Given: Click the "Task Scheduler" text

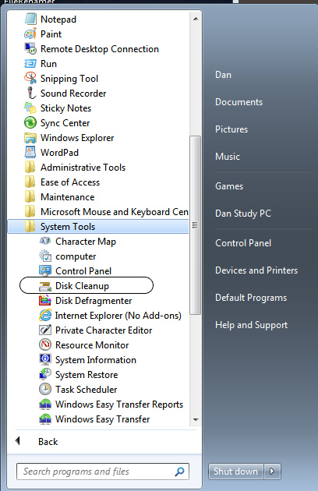Looking at the screenshot, I should 87,390.
